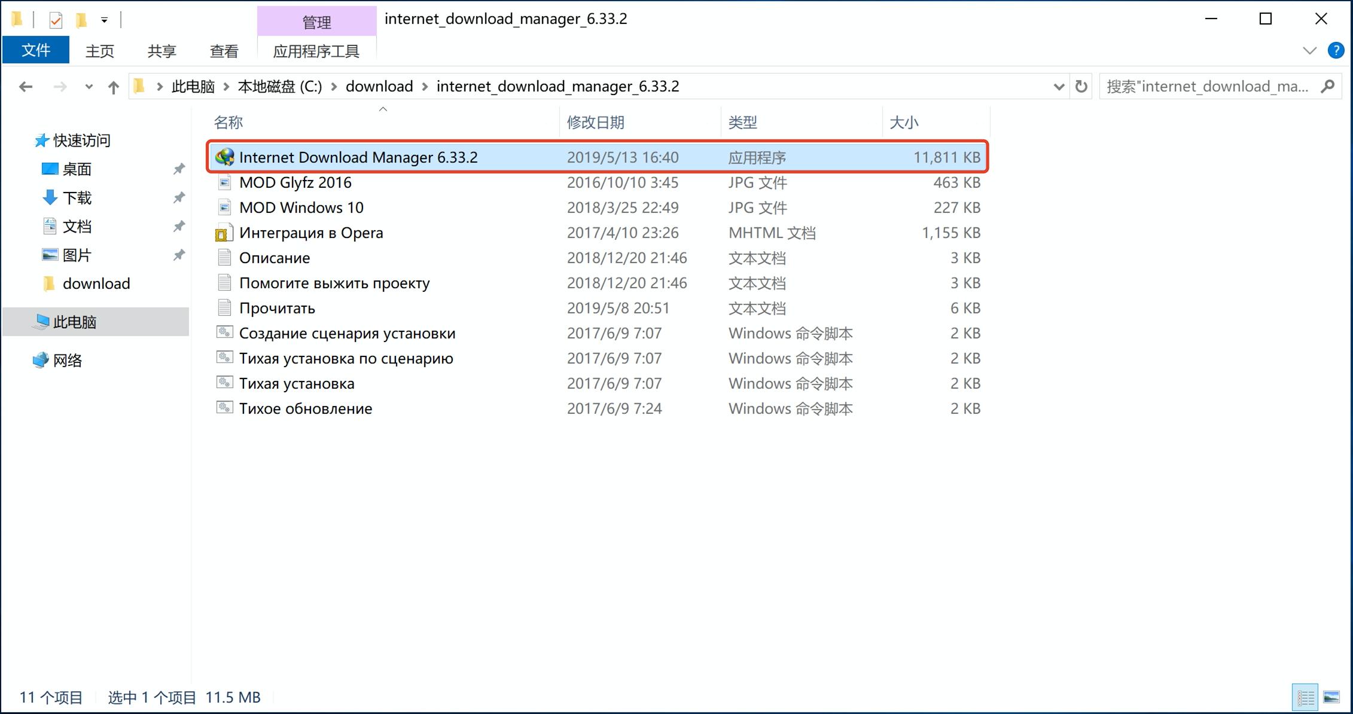1353x714 pixels.
Task: Select the Интеграция в Opera file icon
Action: click(224, 233)
